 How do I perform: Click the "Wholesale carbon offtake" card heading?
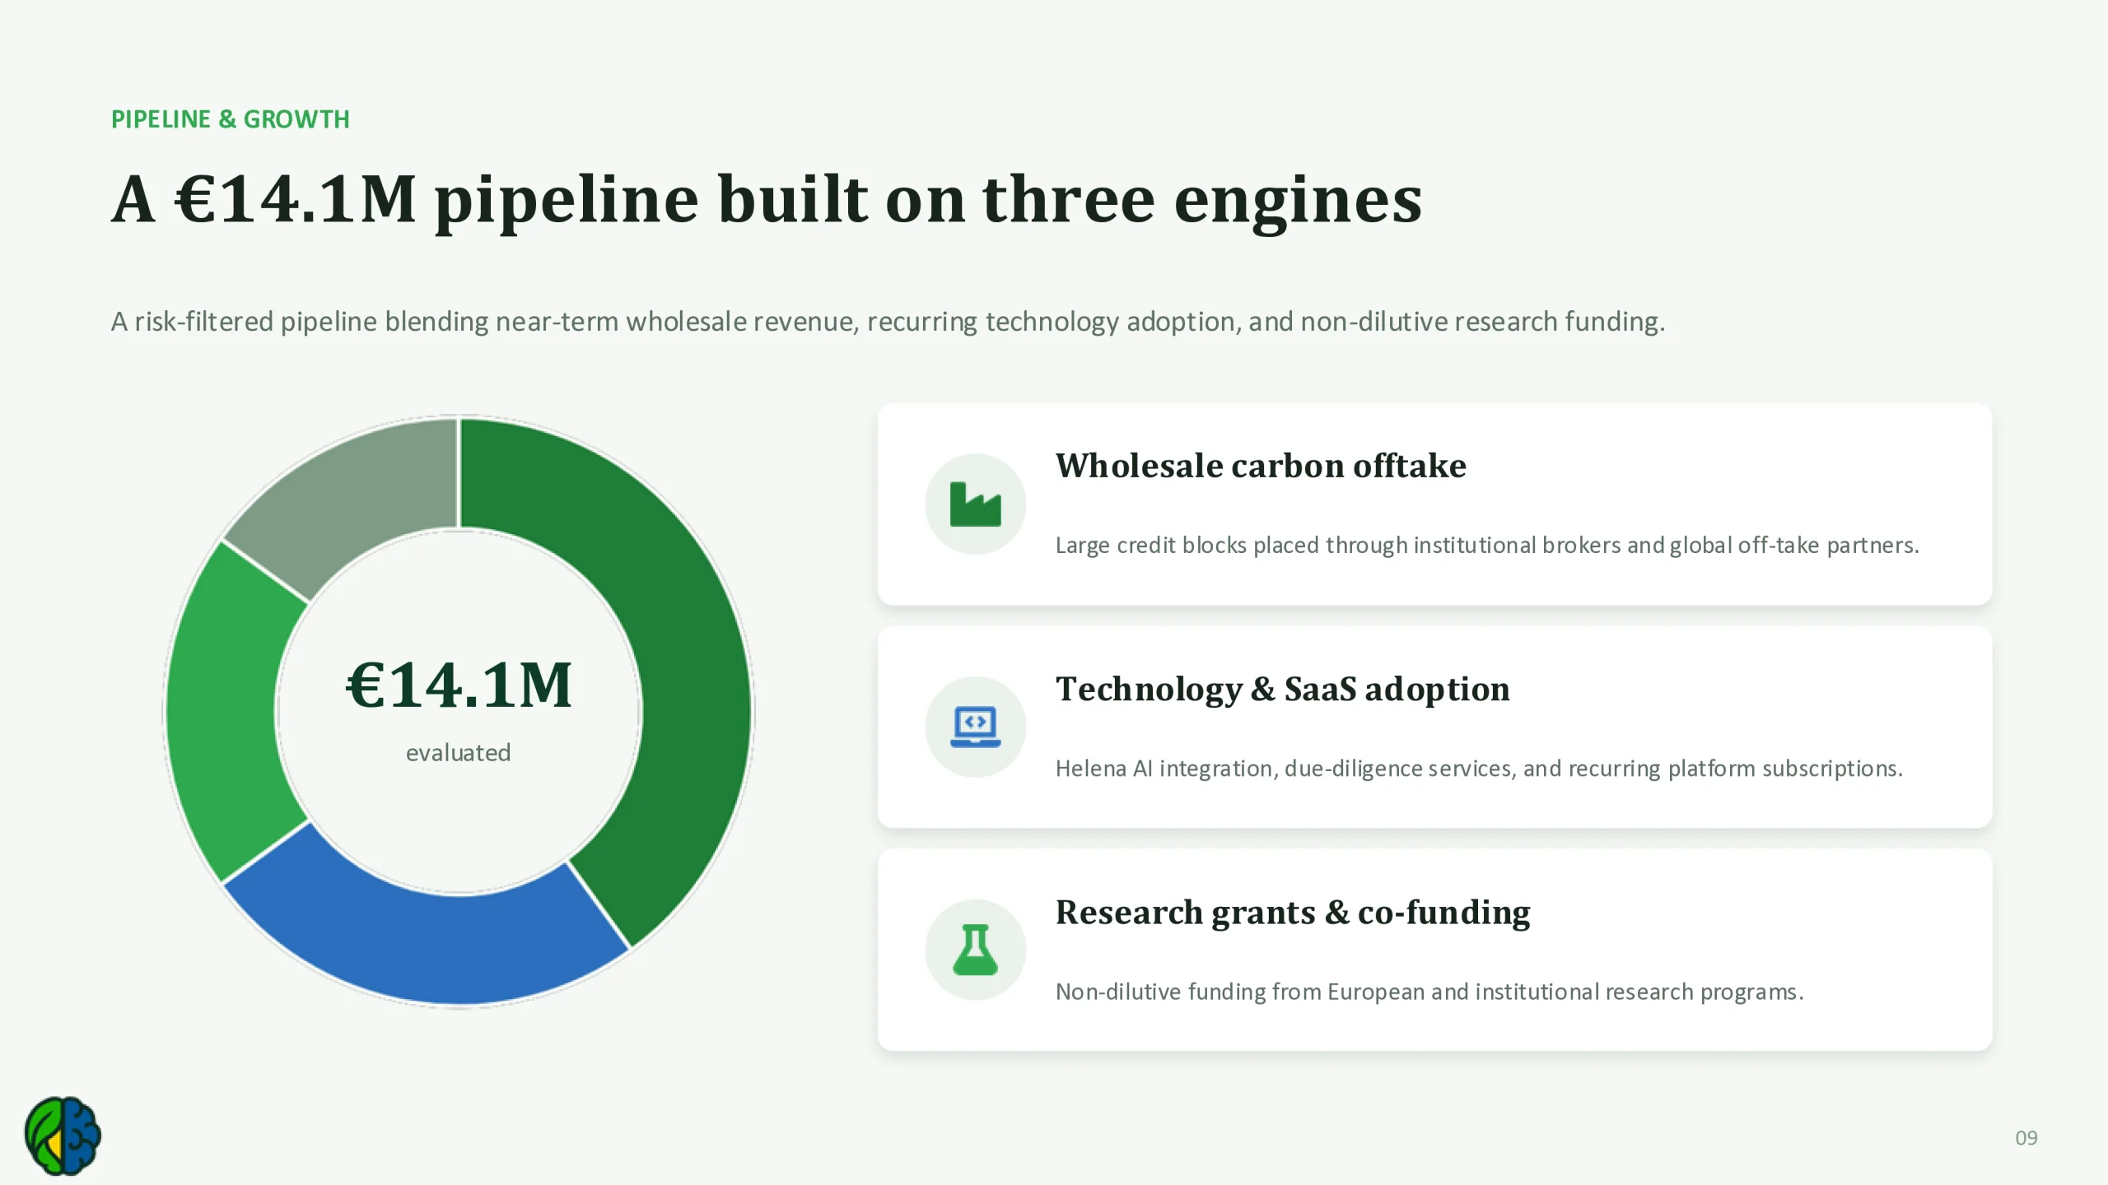(1261, 466)
